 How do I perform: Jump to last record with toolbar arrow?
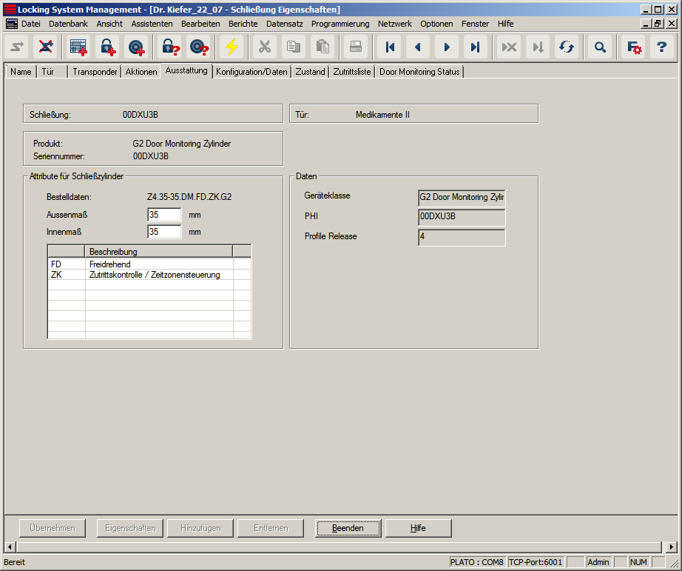click(x=474, y=47)
